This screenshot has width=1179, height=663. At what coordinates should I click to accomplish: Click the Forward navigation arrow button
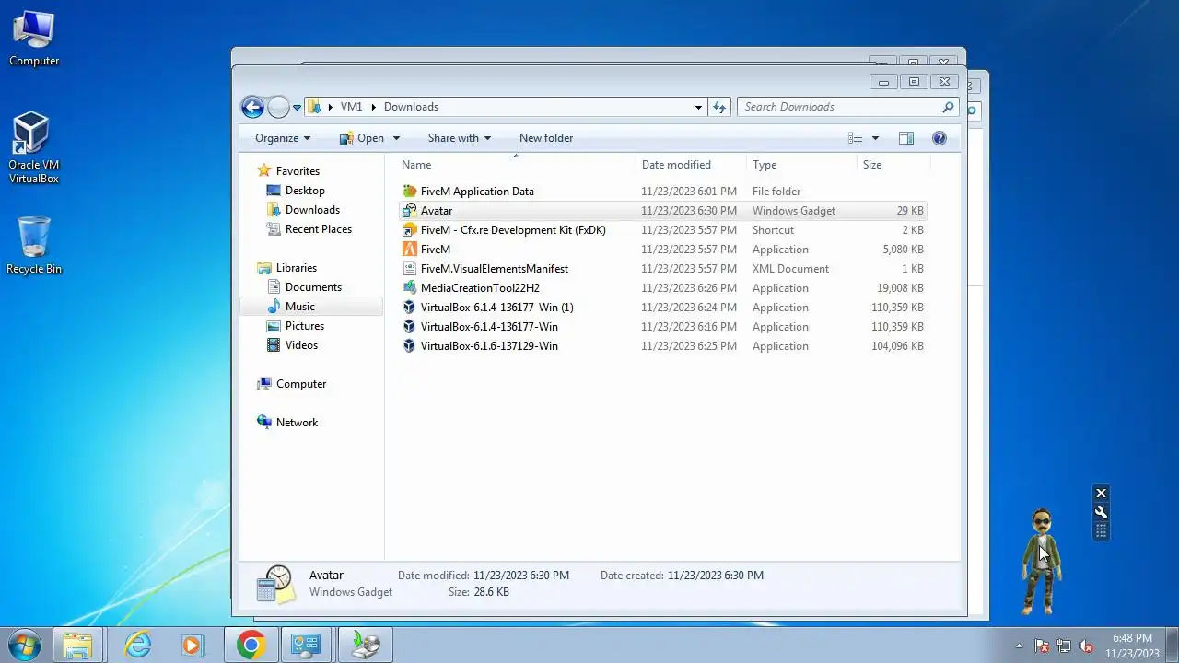(278, 107)
